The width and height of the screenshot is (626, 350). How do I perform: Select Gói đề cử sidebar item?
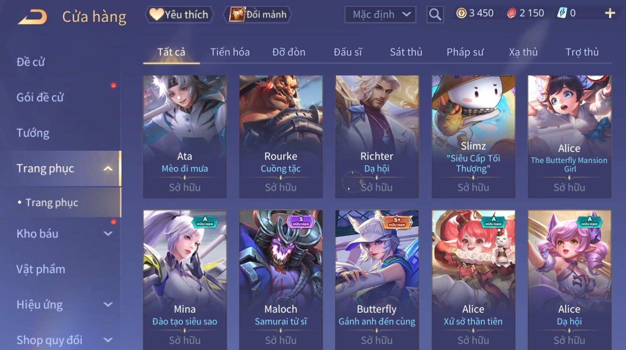tap(40, 98)
